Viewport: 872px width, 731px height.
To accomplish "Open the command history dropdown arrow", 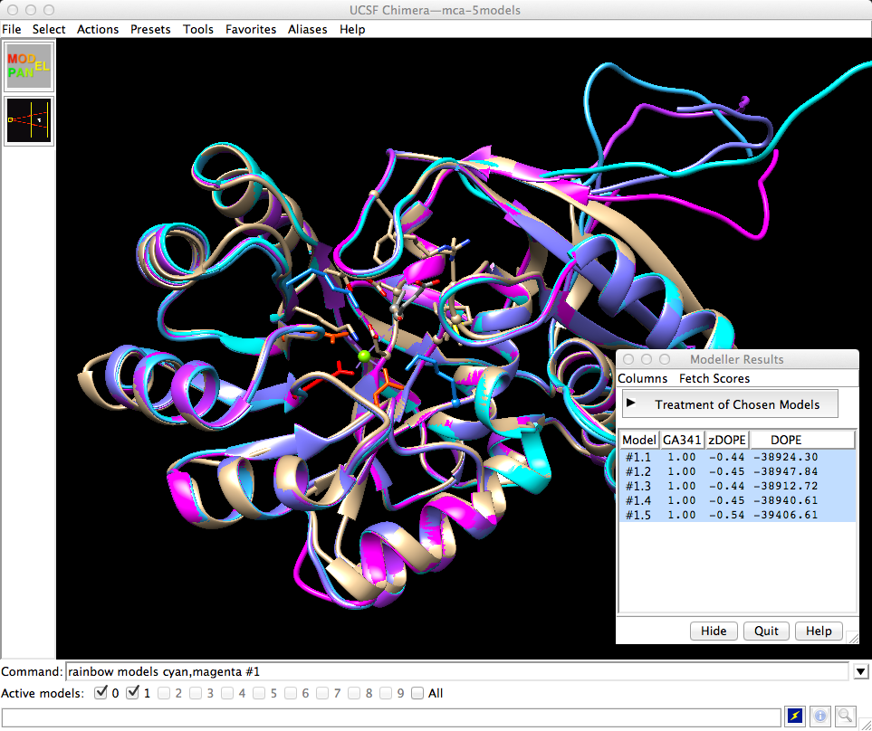I will 861,672.
